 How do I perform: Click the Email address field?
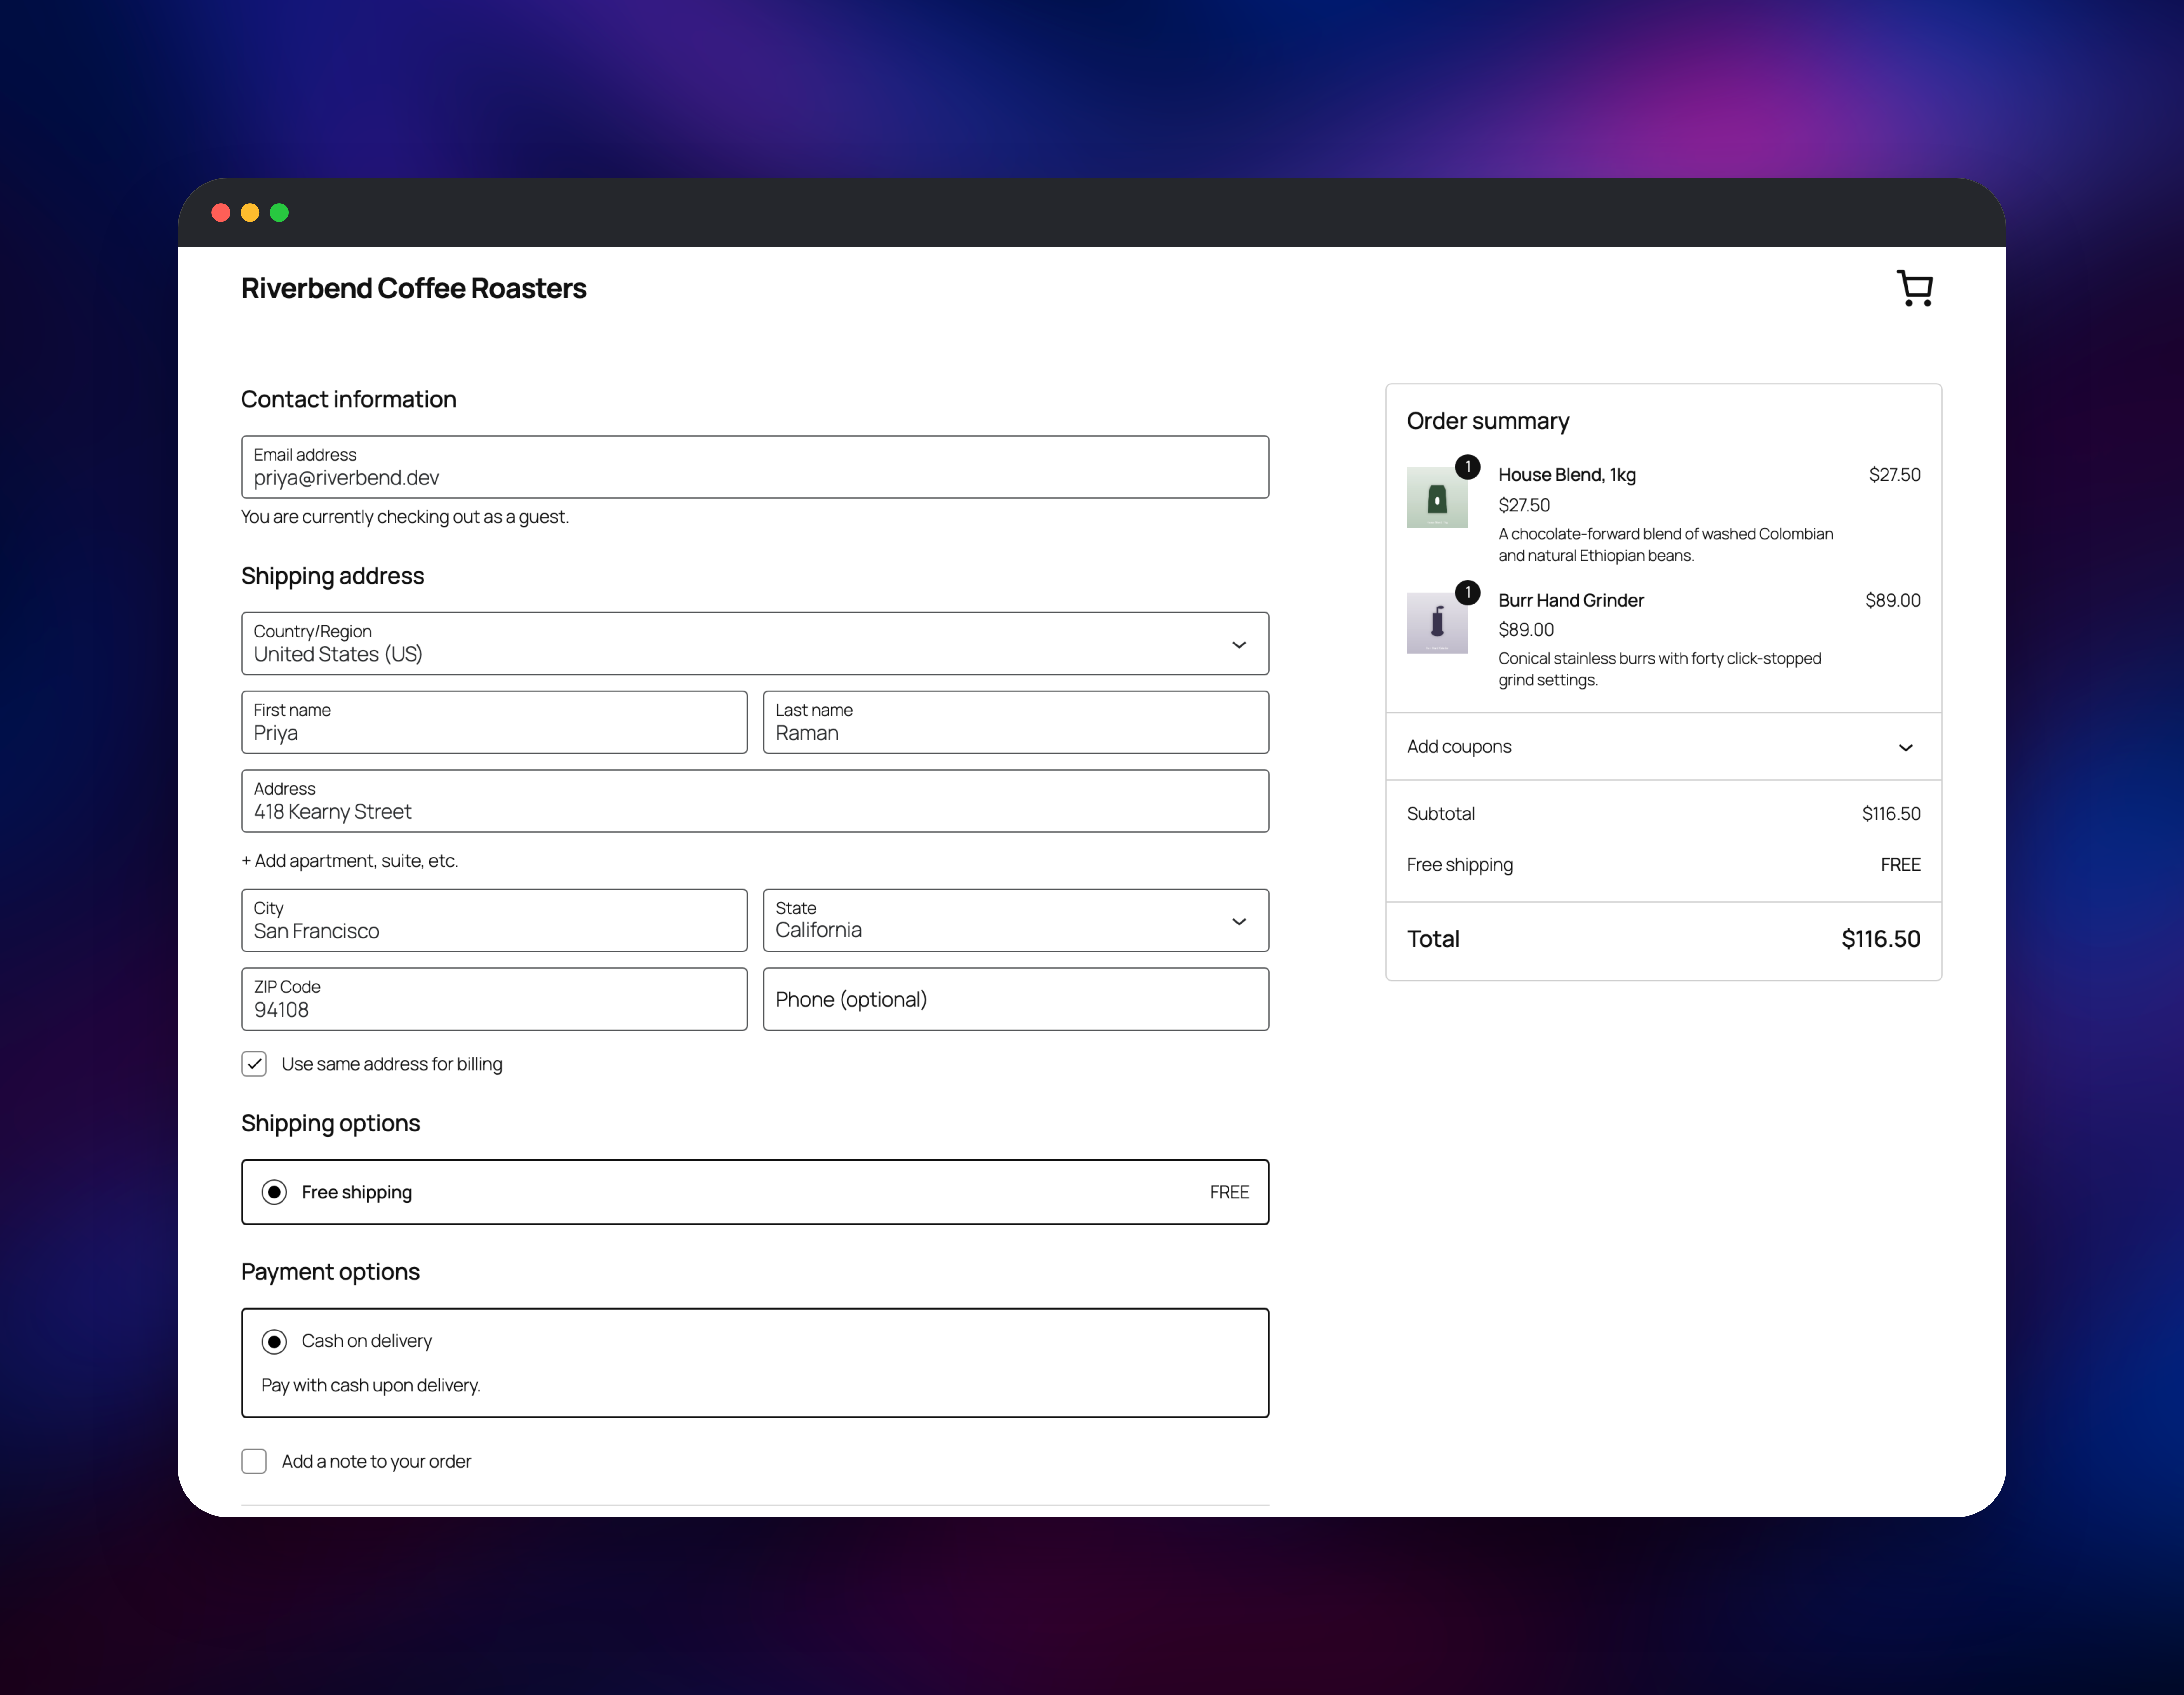pos(755,467)
